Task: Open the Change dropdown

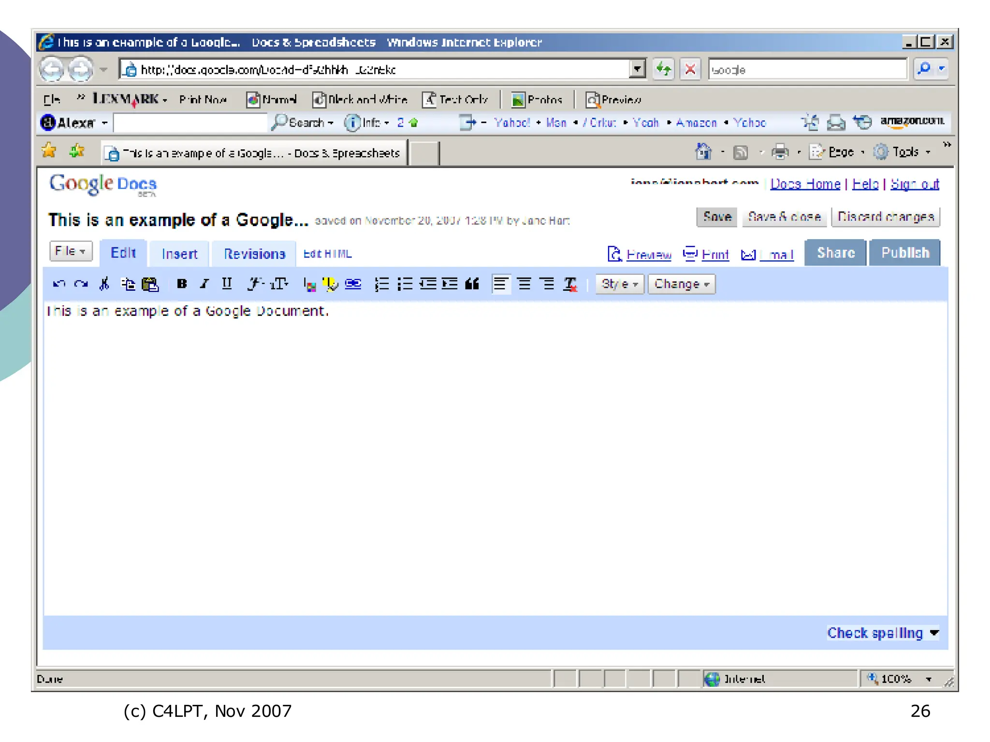Action: point(681,284)
